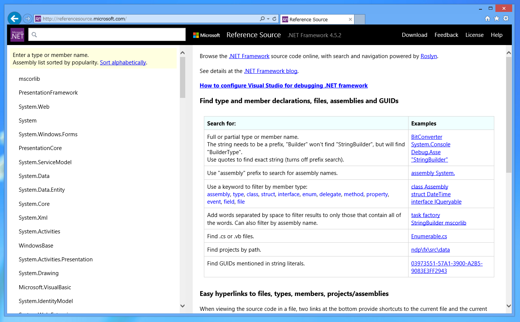Click the Microsoft logo in header
This screenshot has height=322, width=520.
(x=207, y=35)
